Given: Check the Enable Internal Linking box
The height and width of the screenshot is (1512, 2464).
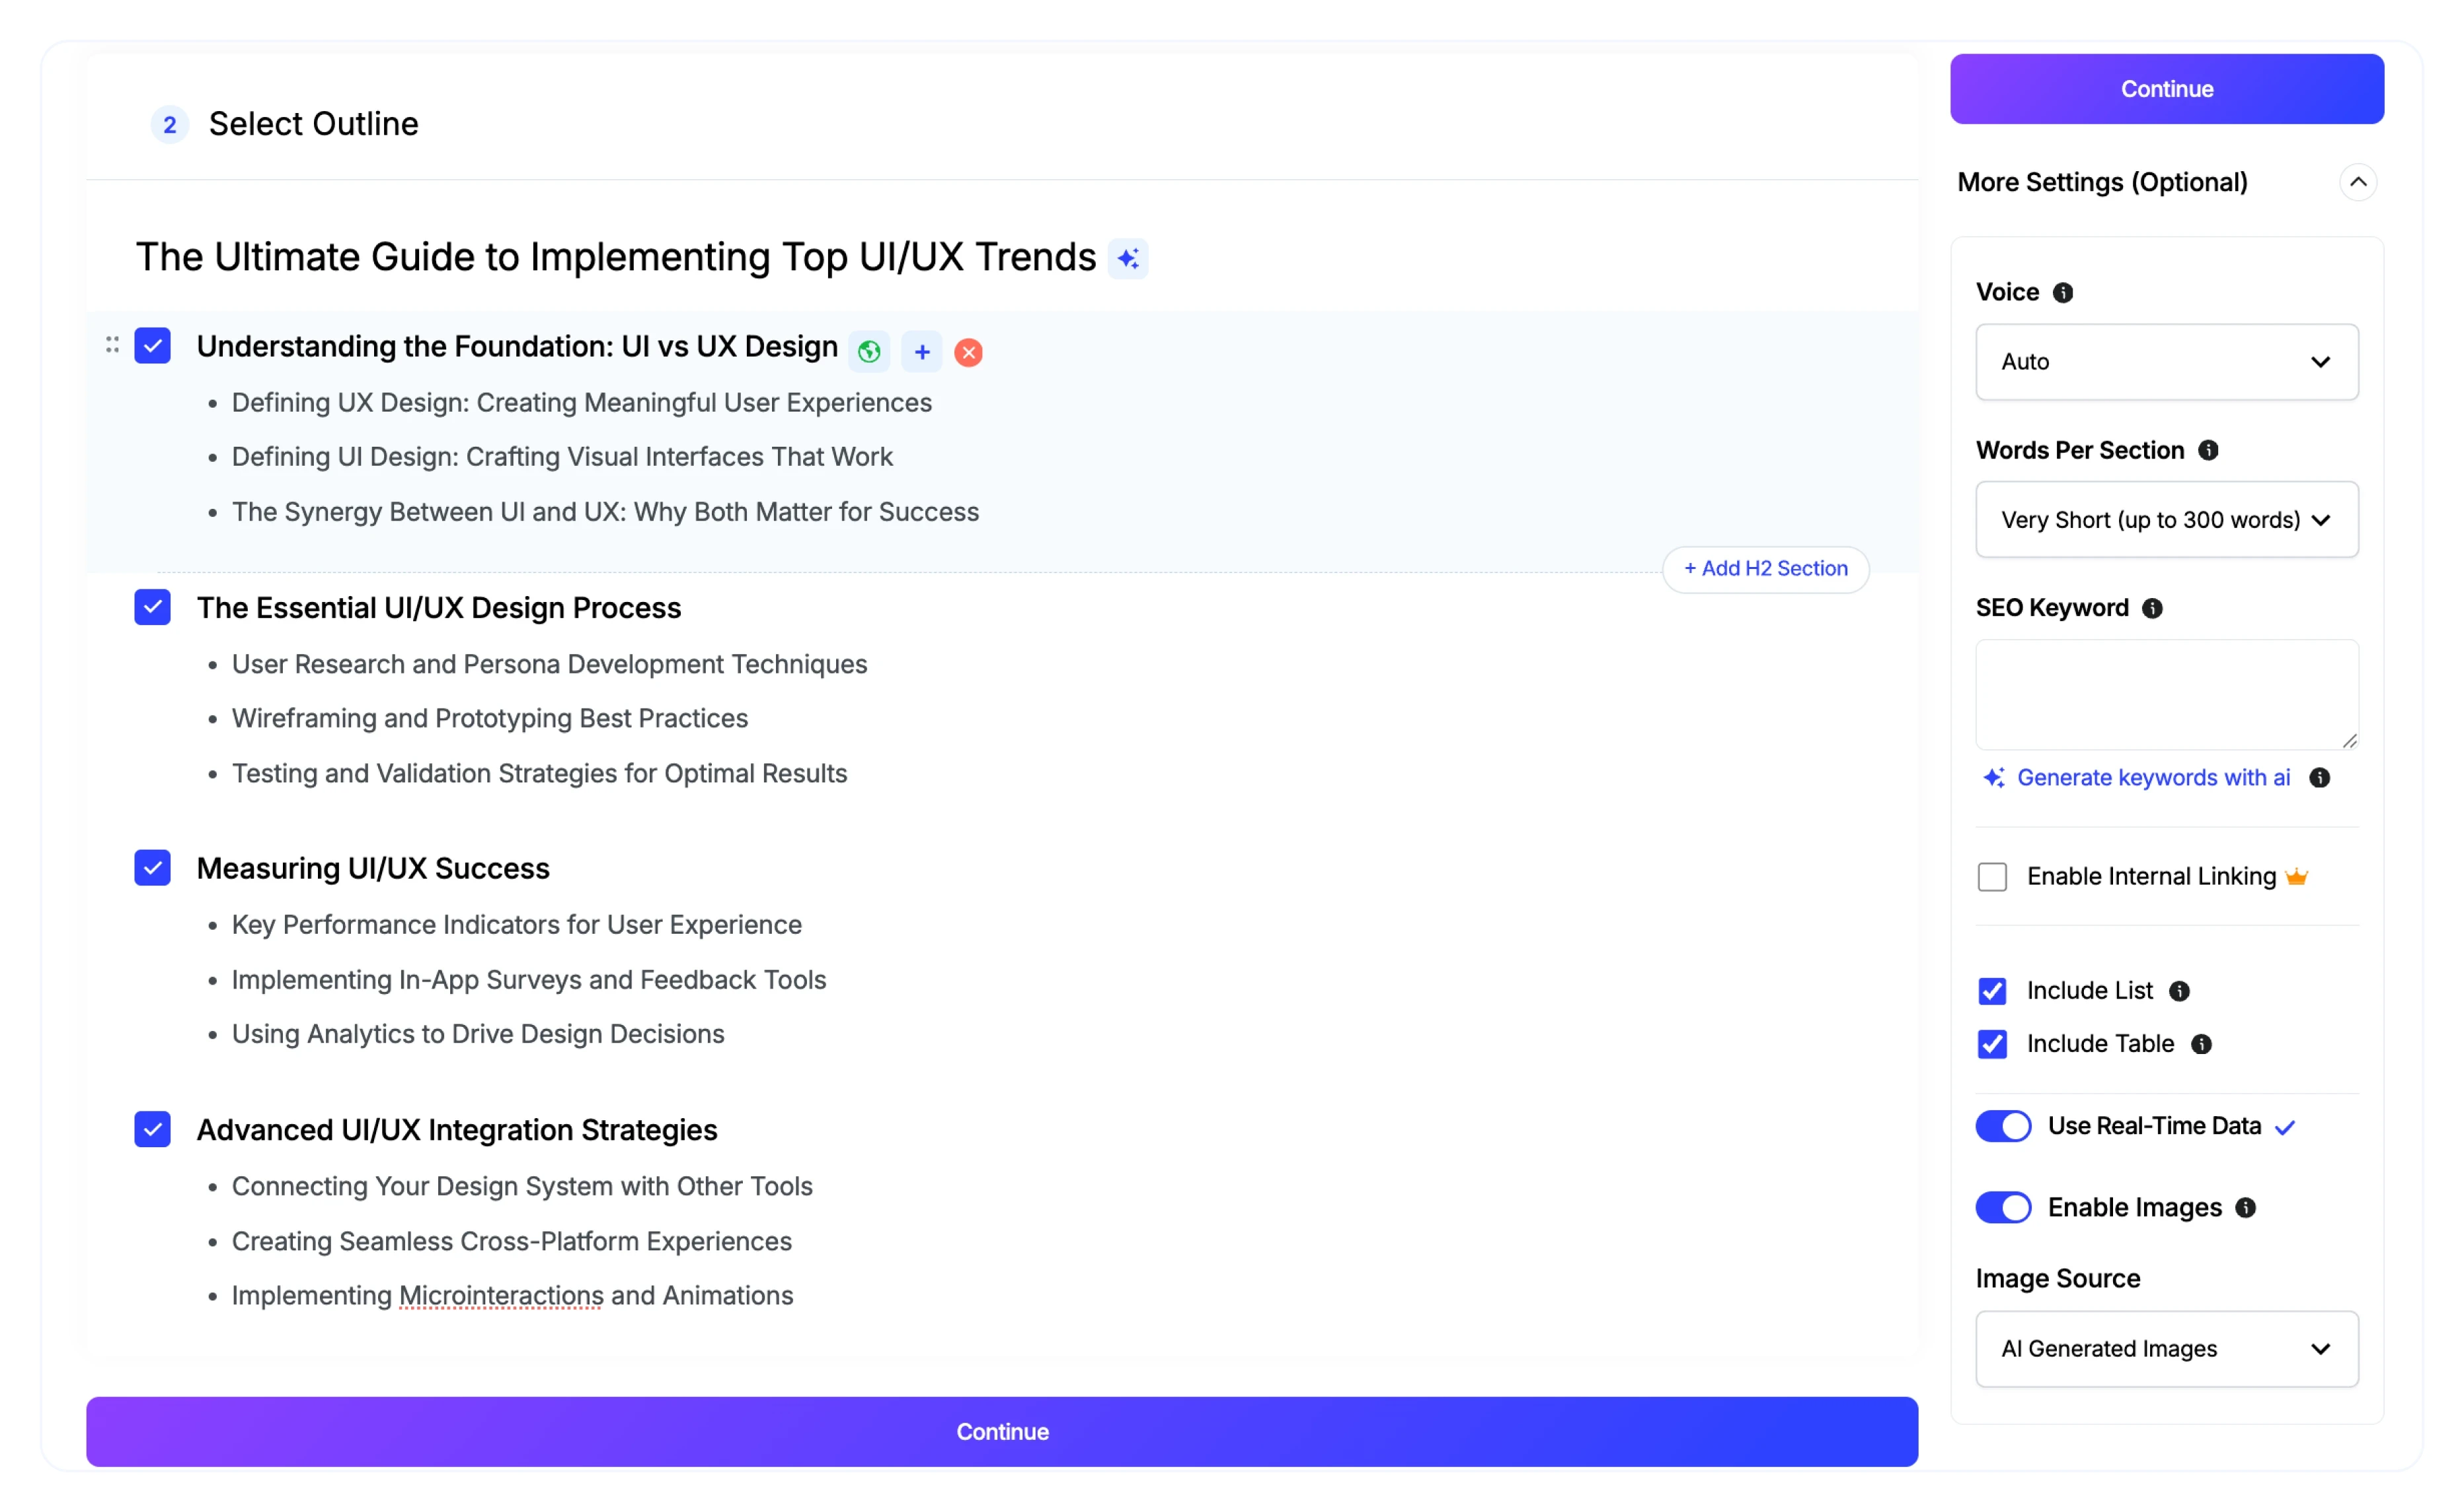Looking at the screenshot, I should (1992, 877).
